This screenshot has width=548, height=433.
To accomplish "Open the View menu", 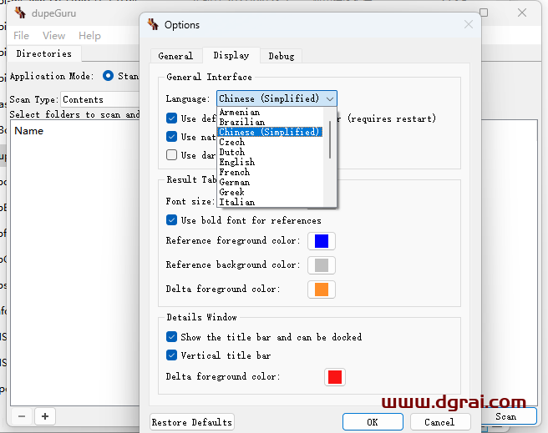I will tap(53, 36).
